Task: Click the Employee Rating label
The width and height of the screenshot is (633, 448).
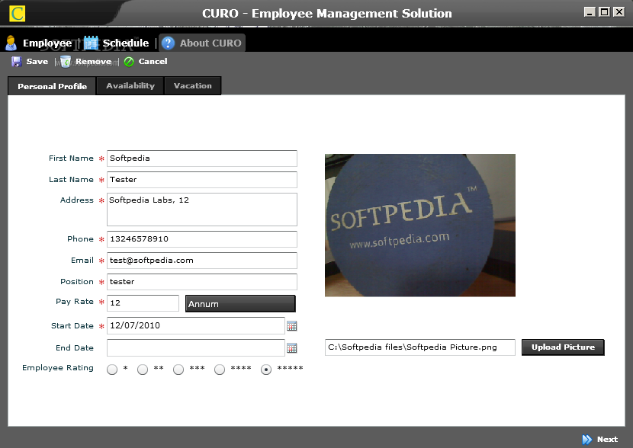Action: pos(58,368)
